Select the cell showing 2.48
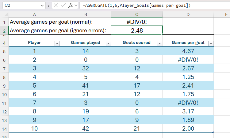Screen dimensions: 230x138 click(x=137, y=30)
